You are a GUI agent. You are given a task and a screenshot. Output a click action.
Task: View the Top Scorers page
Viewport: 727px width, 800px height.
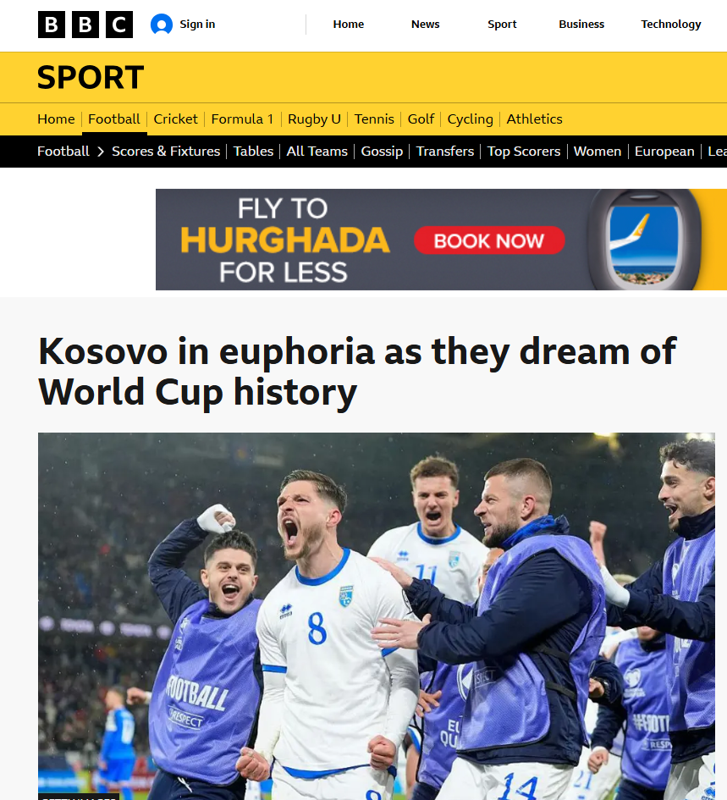tap(523, 152)
